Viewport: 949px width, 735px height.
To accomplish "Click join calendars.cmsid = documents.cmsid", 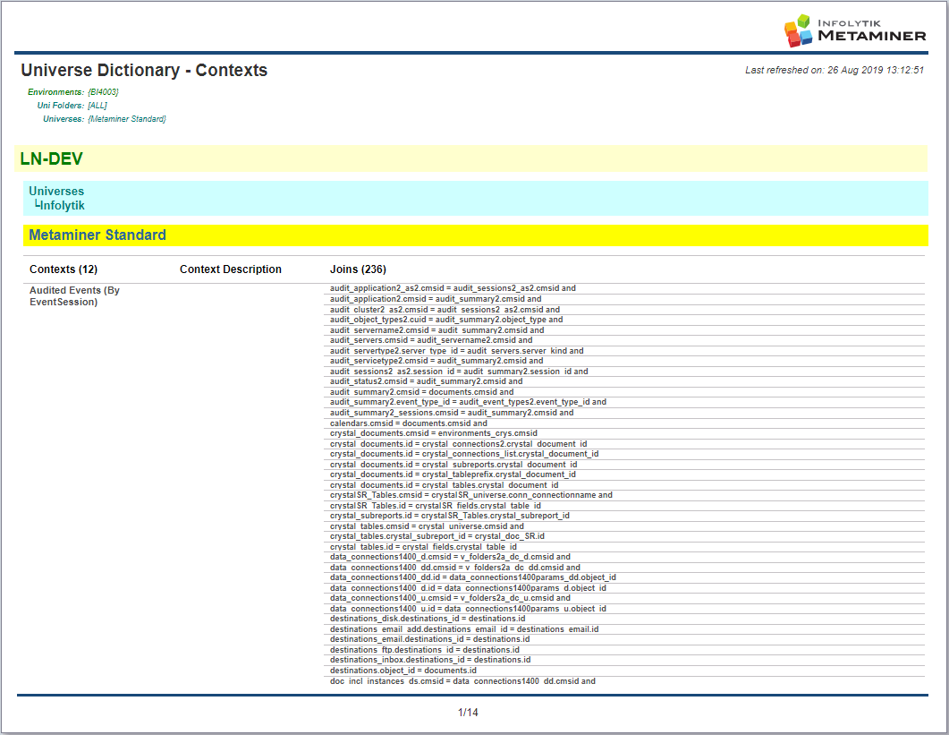I will pyautogui.click(x=409, y=423).
